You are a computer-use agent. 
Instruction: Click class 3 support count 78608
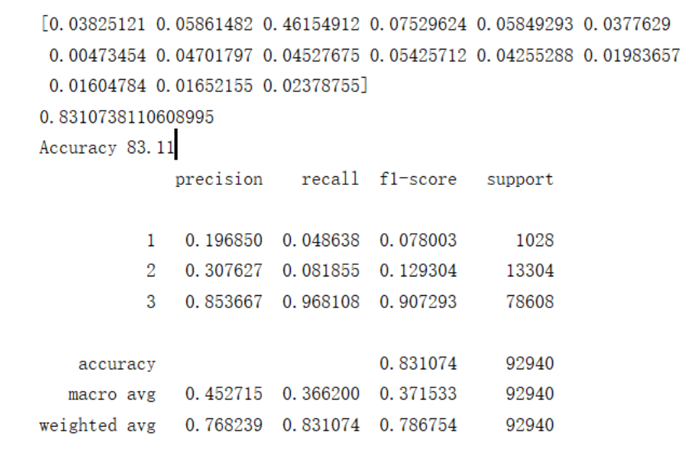pos(529,302)
